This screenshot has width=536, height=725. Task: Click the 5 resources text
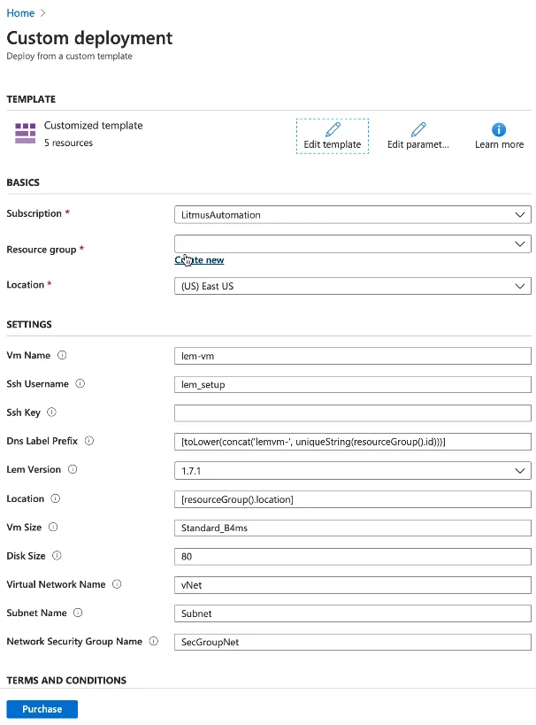[68, 143]
